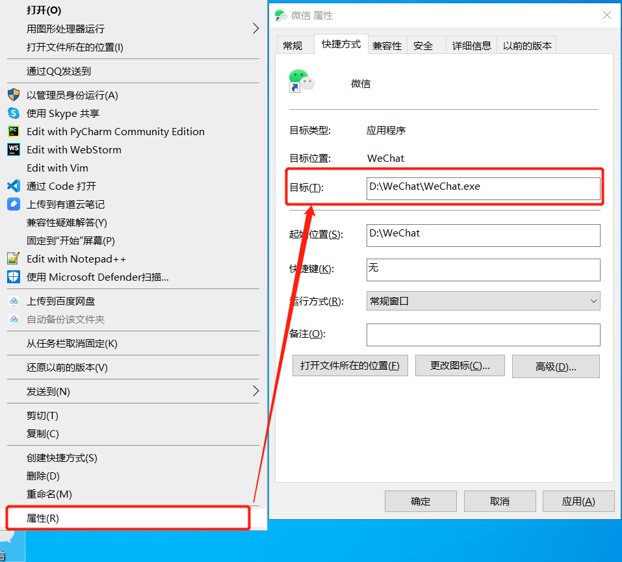The image size is (622, 562).
Task: Choose Edit with Notepad++
Action: point(76,259)
